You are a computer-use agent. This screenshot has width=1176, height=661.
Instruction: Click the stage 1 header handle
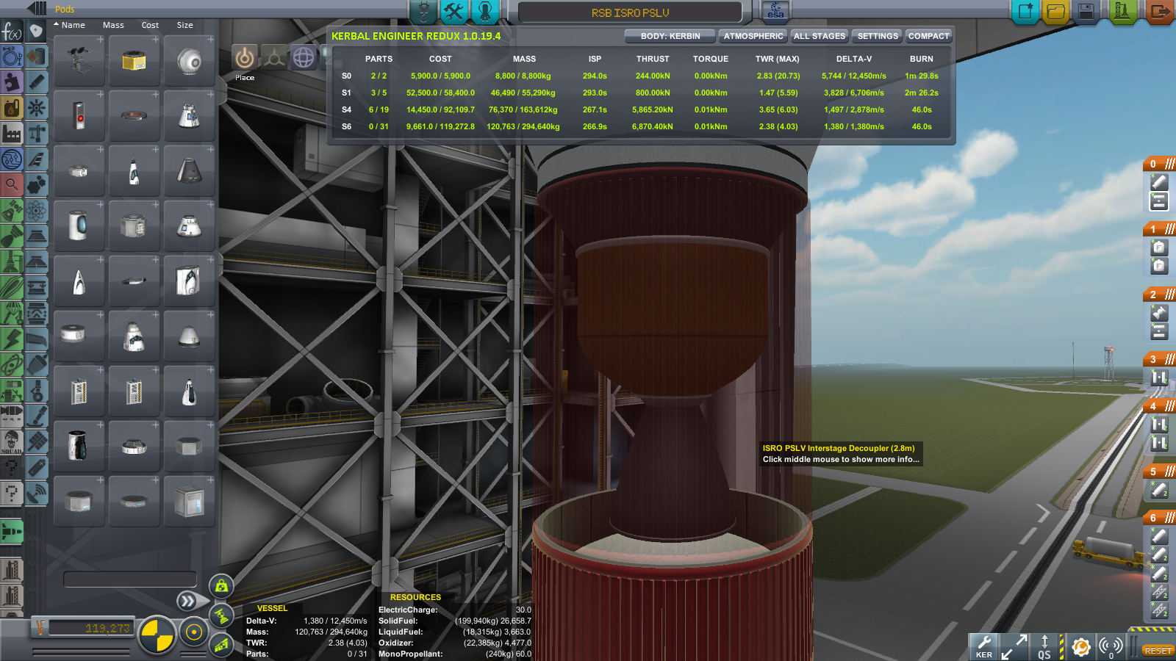tap(1160, 229)
